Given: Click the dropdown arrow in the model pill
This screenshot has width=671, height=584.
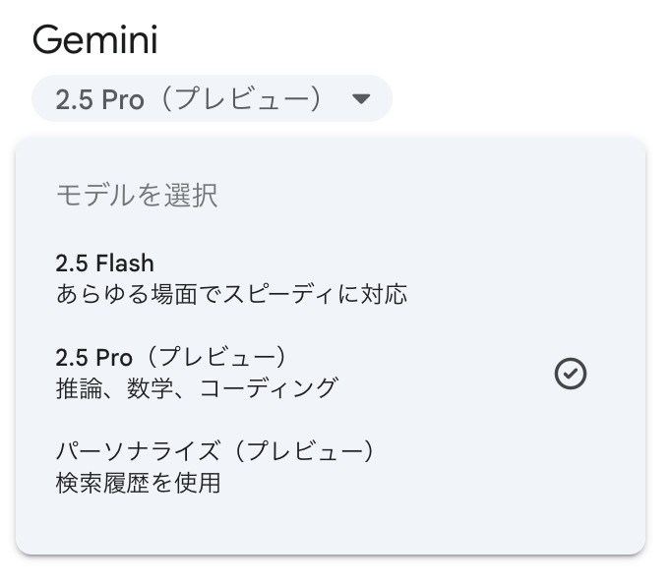Looking at the screenshot, I should 361,98.
